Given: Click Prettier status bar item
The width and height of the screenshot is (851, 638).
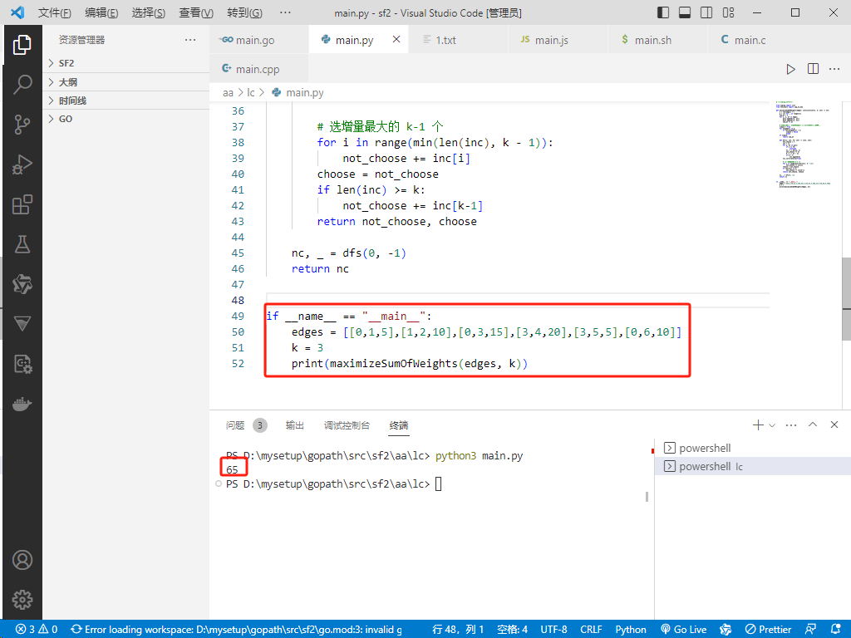Looking at the screenshot, I should tap(768, 630).
